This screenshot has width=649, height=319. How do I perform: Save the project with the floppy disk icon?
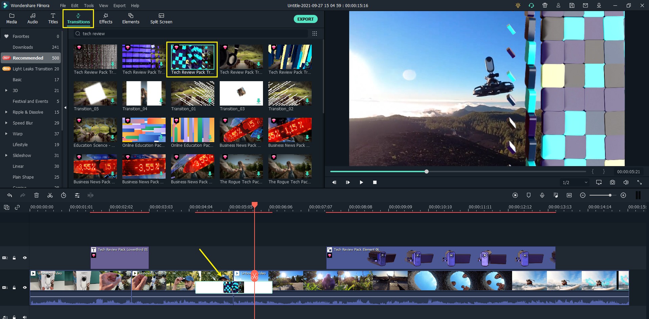tap(572, 5)
